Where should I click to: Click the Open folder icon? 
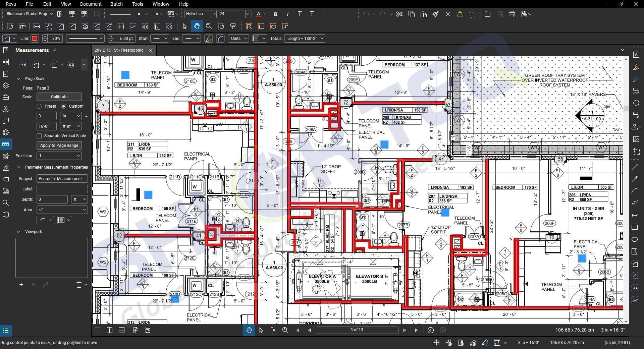(x=487, y=14)
